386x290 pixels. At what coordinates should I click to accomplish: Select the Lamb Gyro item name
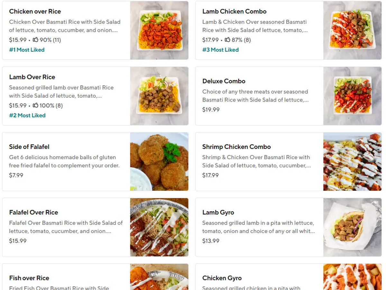tap(218, 212)
